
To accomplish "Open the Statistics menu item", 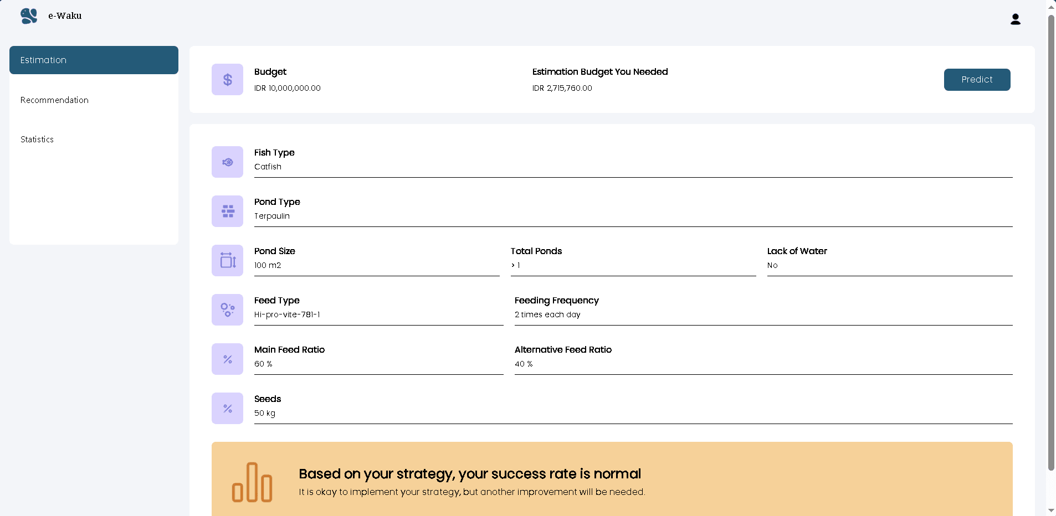I will tap(37, 140).
